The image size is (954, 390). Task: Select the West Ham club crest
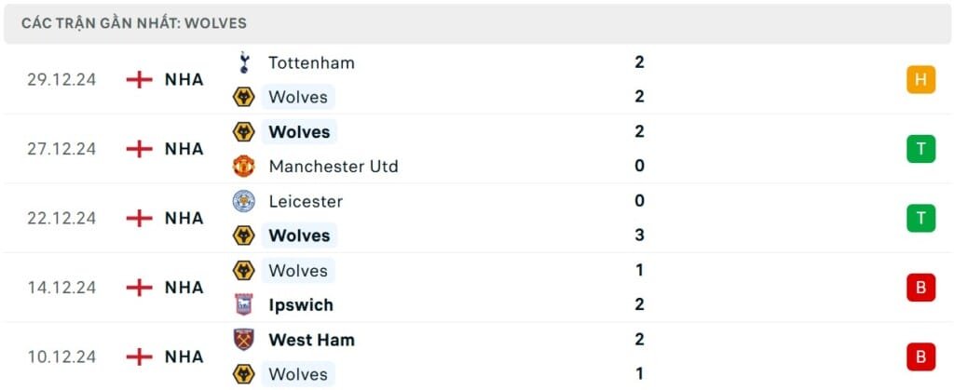coord(243,340)
